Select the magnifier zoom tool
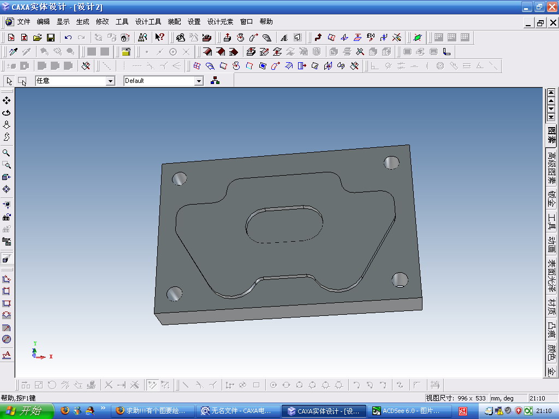The image size is (559, 419). point(7,153)
